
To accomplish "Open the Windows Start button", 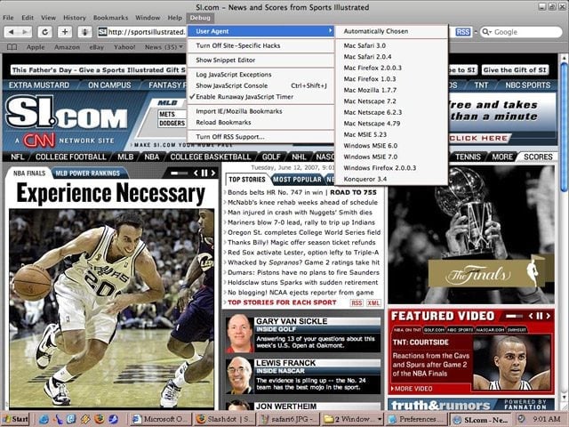I will pos(16,419).
